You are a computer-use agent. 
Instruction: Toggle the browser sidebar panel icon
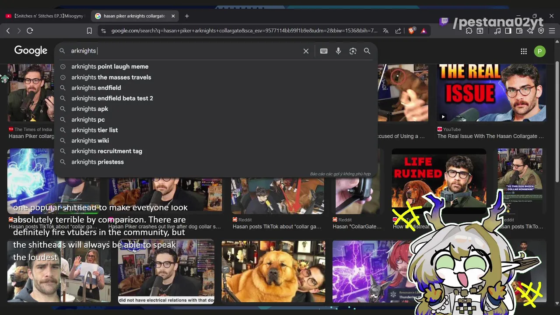(508, 31)
